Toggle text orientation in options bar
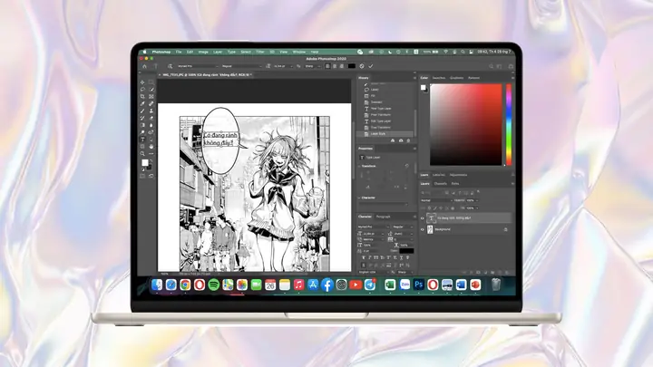The width and height of the screenshot is (653, 367). click(170, 66)
